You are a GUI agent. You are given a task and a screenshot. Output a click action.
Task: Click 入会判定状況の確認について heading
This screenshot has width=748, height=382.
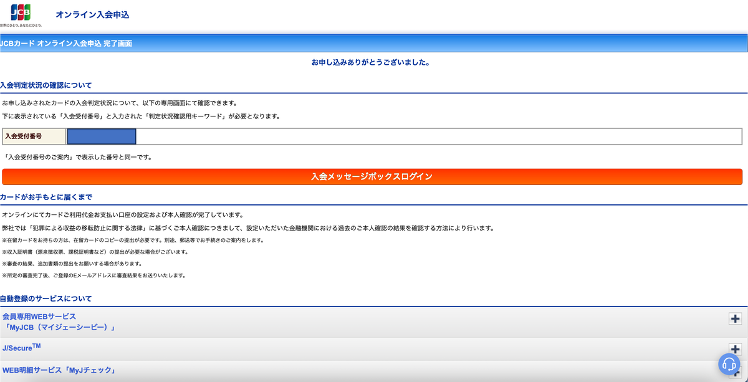coord(46,85)
